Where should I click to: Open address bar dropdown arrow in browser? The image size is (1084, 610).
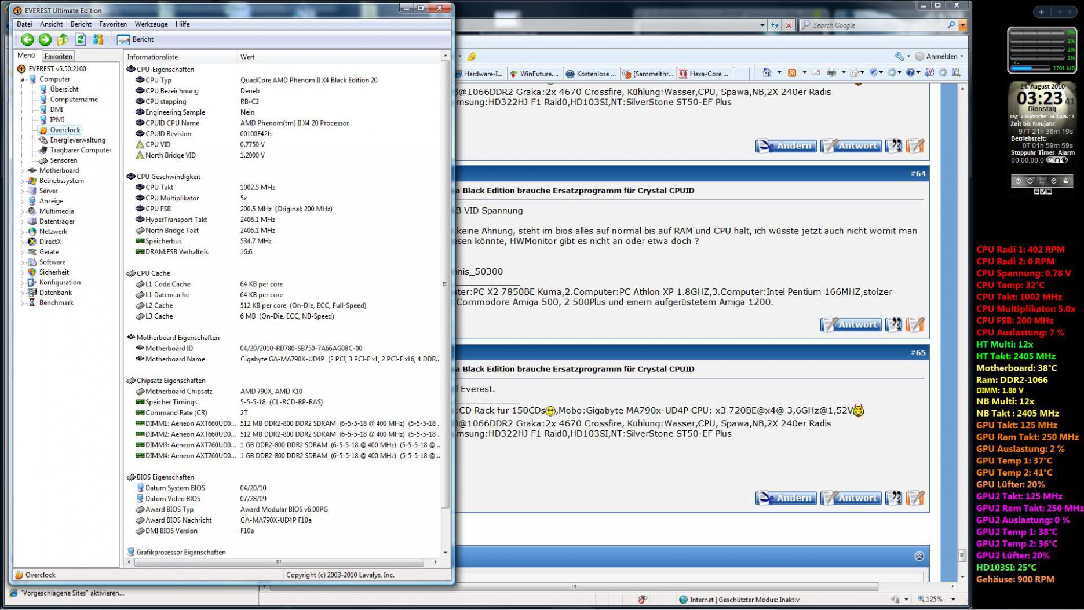[762, 25]
